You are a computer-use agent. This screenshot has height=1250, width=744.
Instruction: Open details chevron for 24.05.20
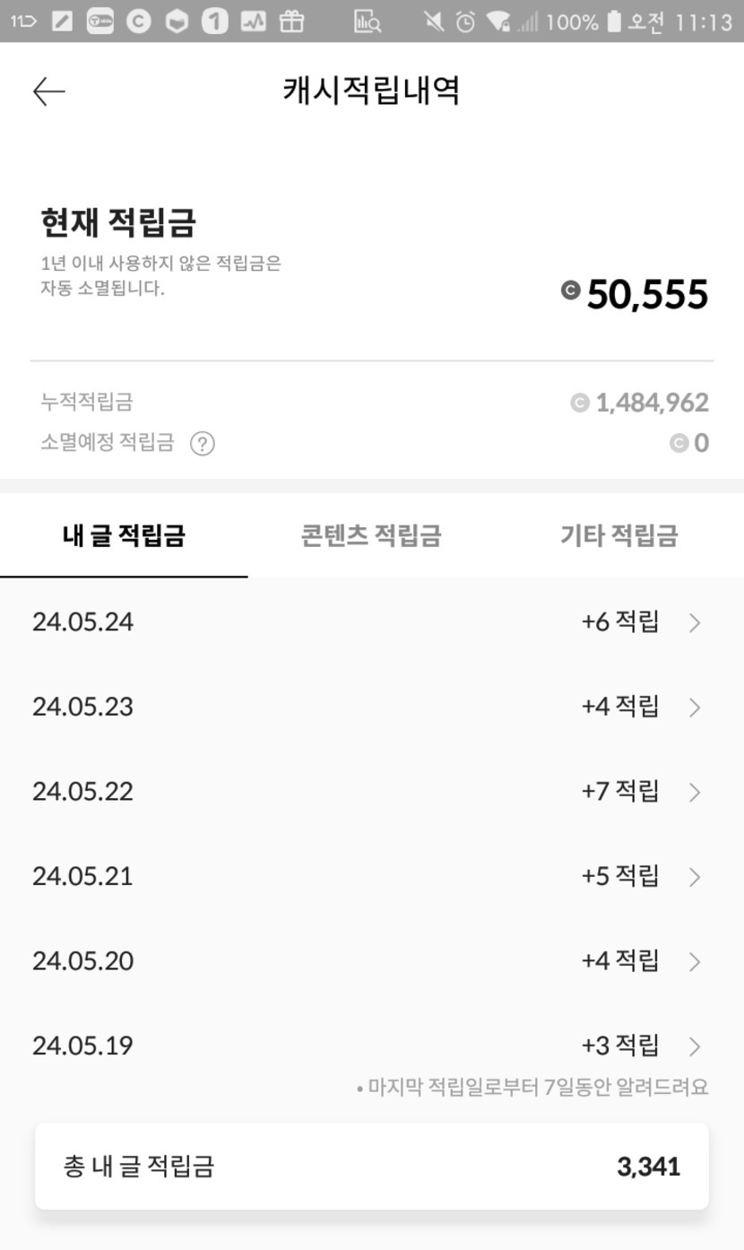[695, 961]
